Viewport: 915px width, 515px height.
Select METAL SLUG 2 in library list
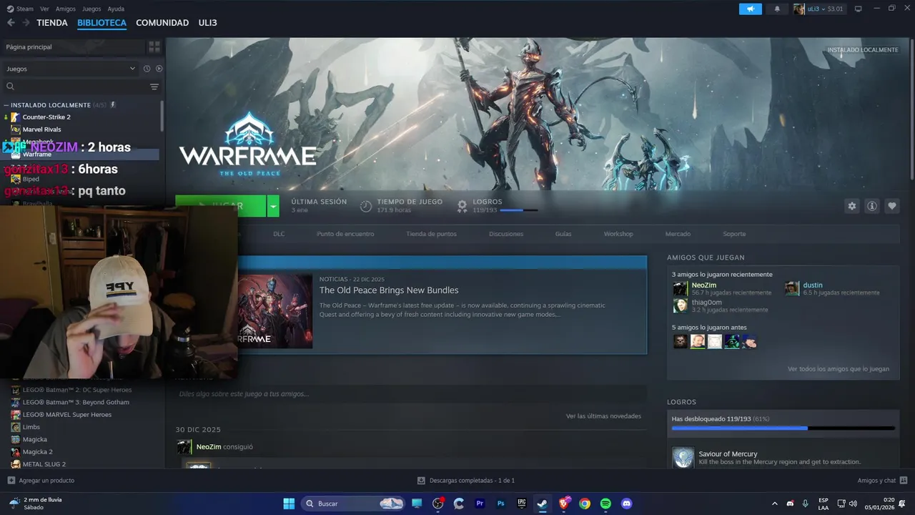(x=44, y=464)
